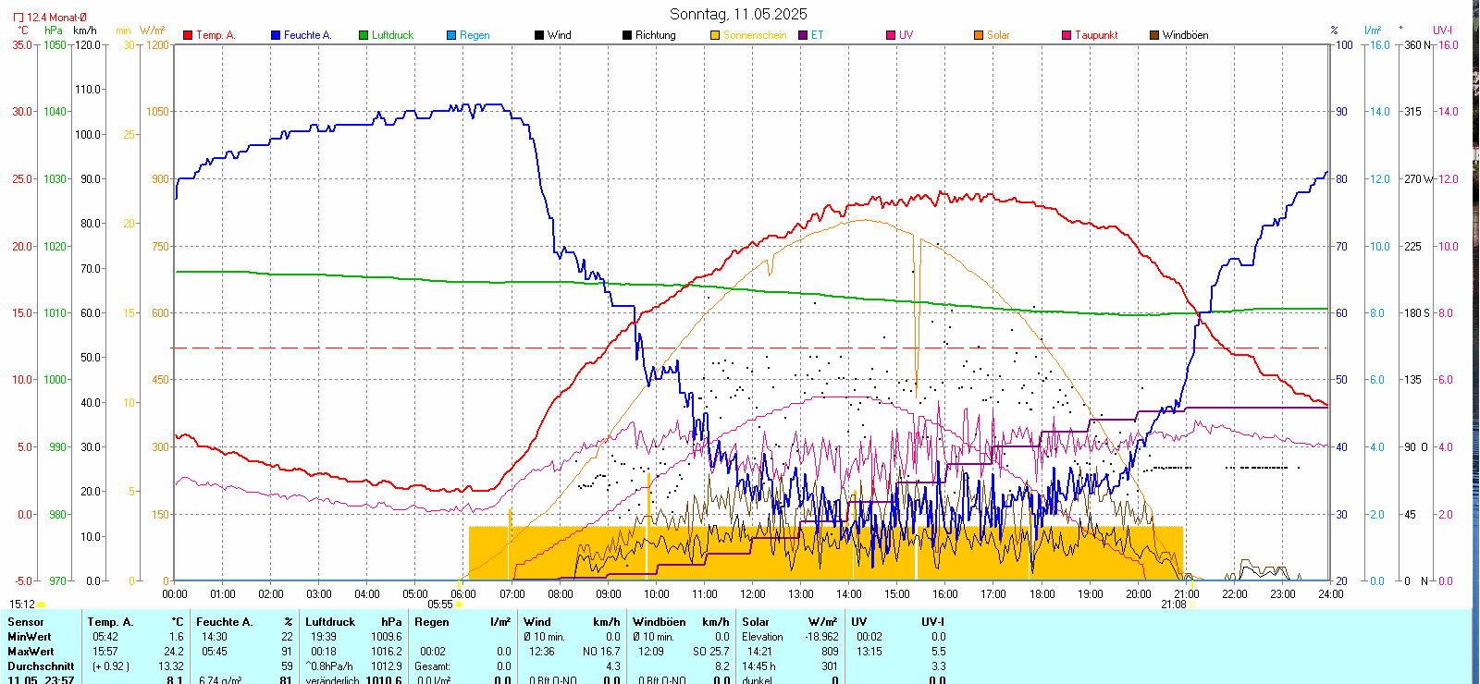
Task: Click the UV legend label
Action: pyautogui.click(x=906, y=35)
